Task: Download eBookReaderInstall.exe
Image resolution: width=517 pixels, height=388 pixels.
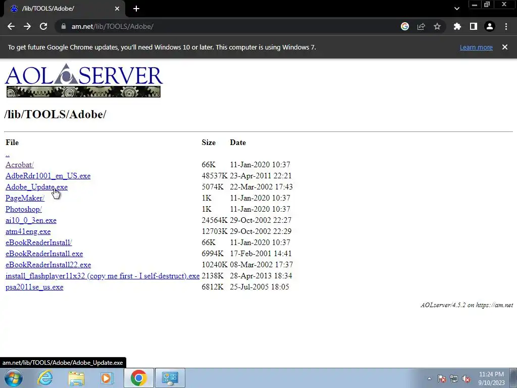Action: pyautogui.click(x=44, y=254)
